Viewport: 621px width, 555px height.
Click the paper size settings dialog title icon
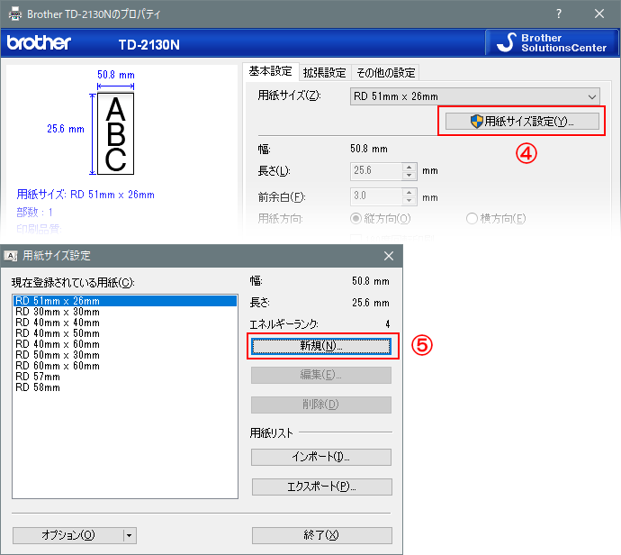click(10, 256)
